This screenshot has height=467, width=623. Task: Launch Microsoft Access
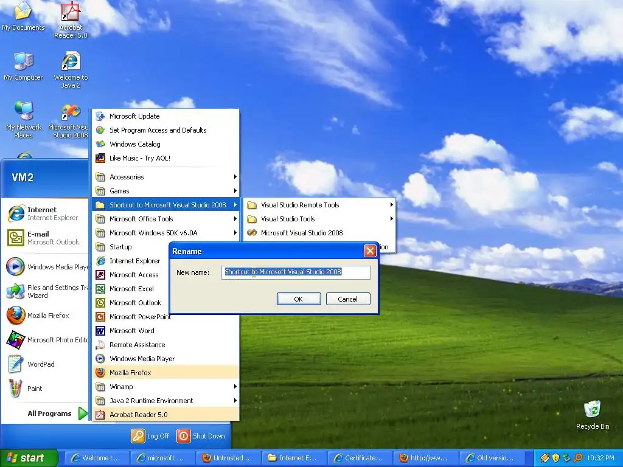click(131, 275)
